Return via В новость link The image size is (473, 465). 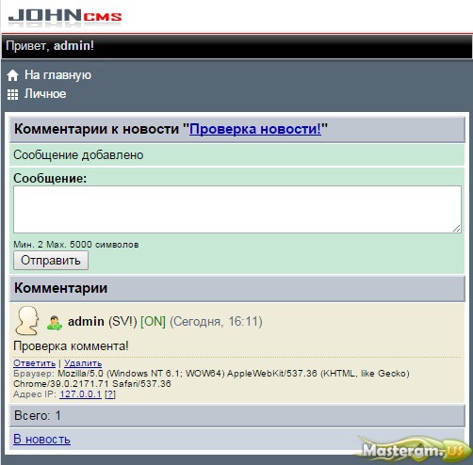coord(41,440)
